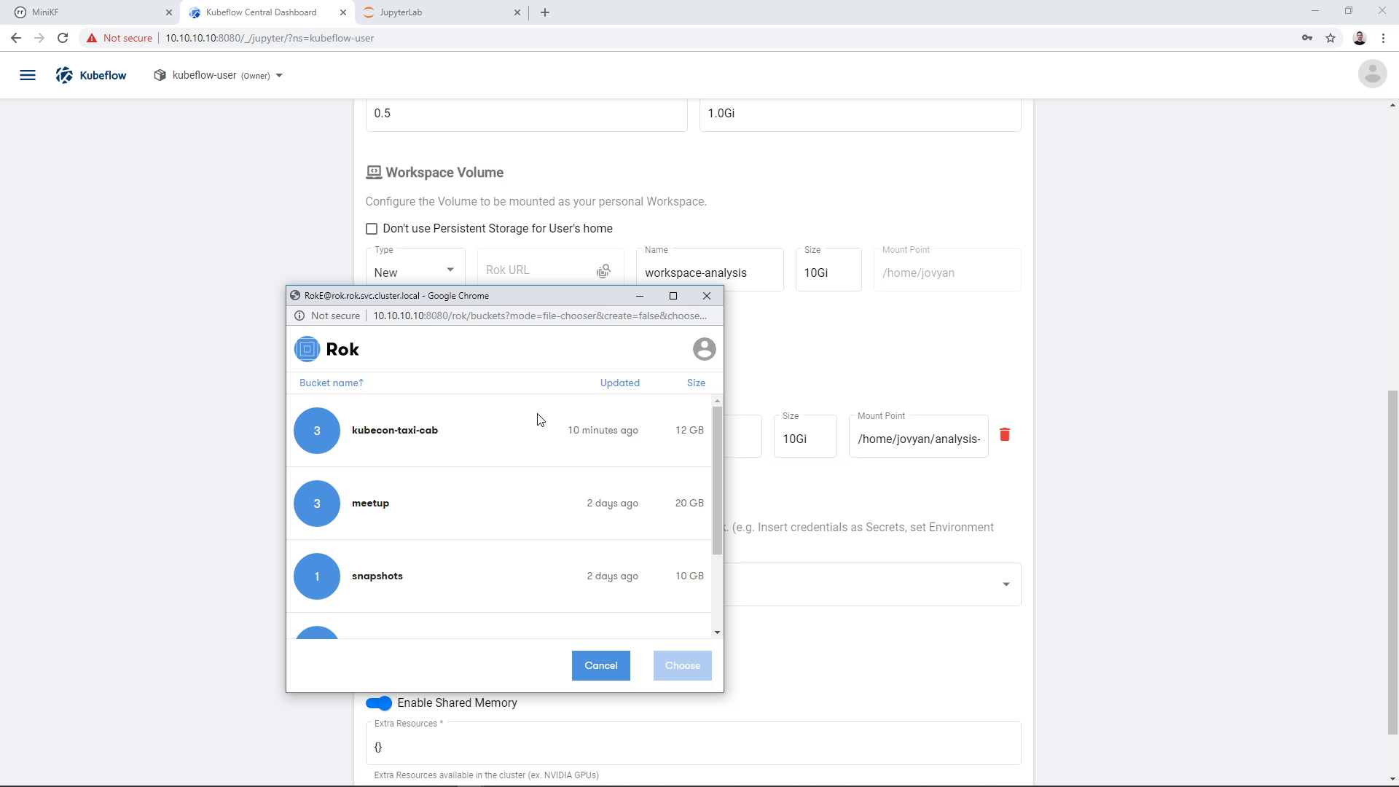1399x787 pixels.
Task: Go forward in browser history
Action: [x=39, y=38]
